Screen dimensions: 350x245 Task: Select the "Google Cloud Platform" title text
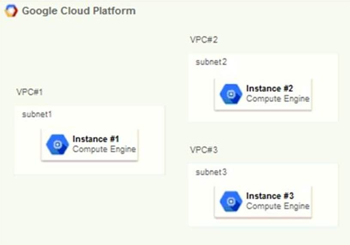(79, 11)
